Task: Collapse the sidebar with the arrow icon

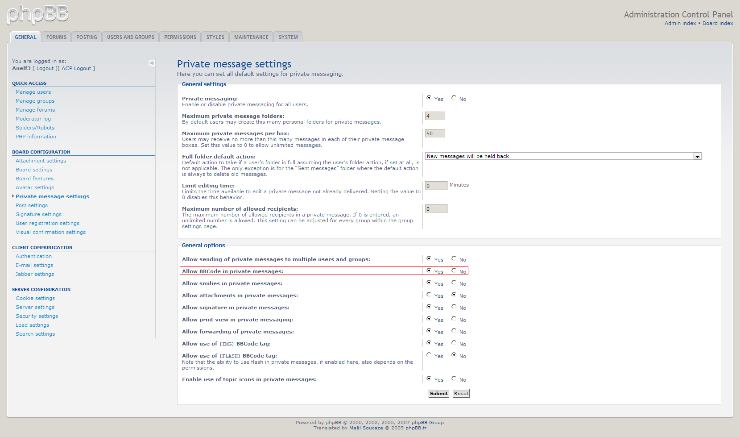Action: pyautogui.click(x=152, y=63)
